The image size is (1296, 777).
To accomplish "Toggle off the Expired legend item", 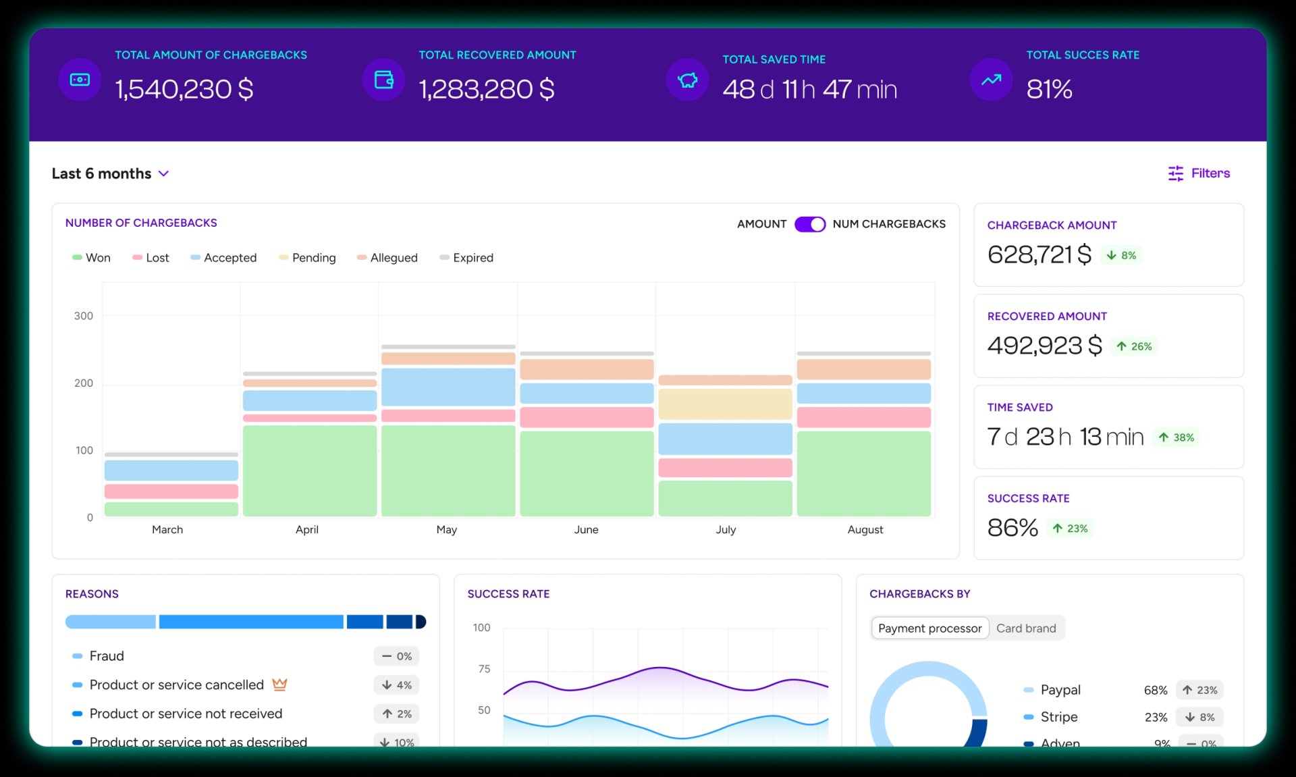I will (x=466, y=257).
